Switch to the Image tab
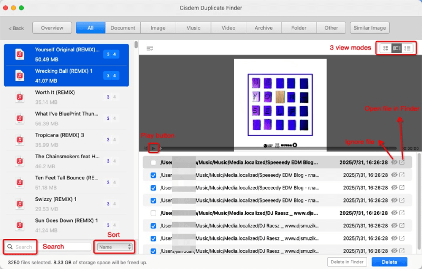Image resolution: width=422 pixels, height=269 pixels. point(158,28)
